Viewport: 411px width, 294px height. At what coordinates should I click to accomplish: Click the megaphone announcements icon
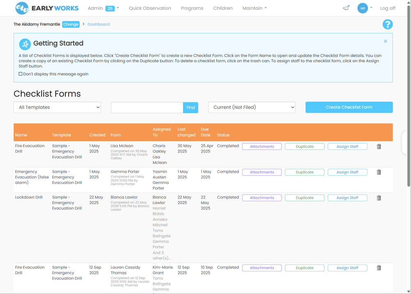point(346,8)
